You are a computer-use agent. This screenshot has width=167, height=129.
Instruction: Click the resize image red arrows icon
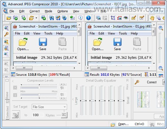coord(119,18)
